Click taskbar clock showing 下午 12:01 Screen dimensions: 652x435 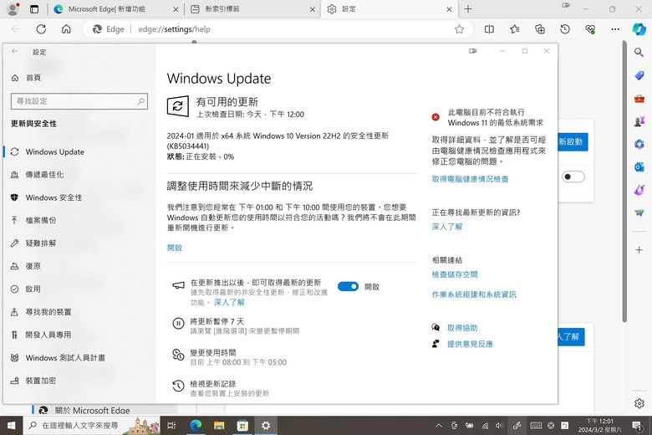pyautogui.click(x=599, y=426)
